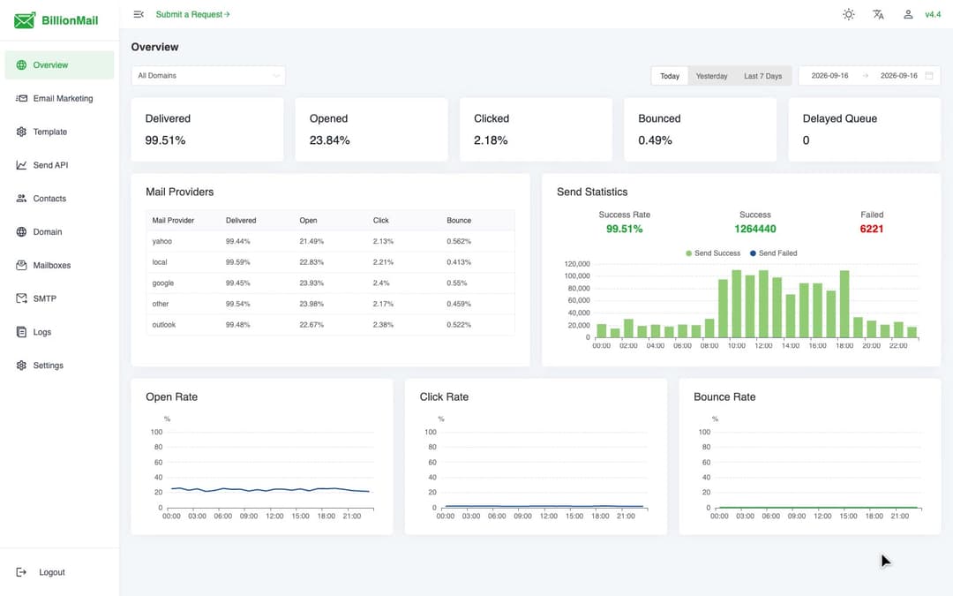953x596 pixels.
Task: Toggle the Send Success legend item
Action: pyautogui.click(x=713, y=253)
